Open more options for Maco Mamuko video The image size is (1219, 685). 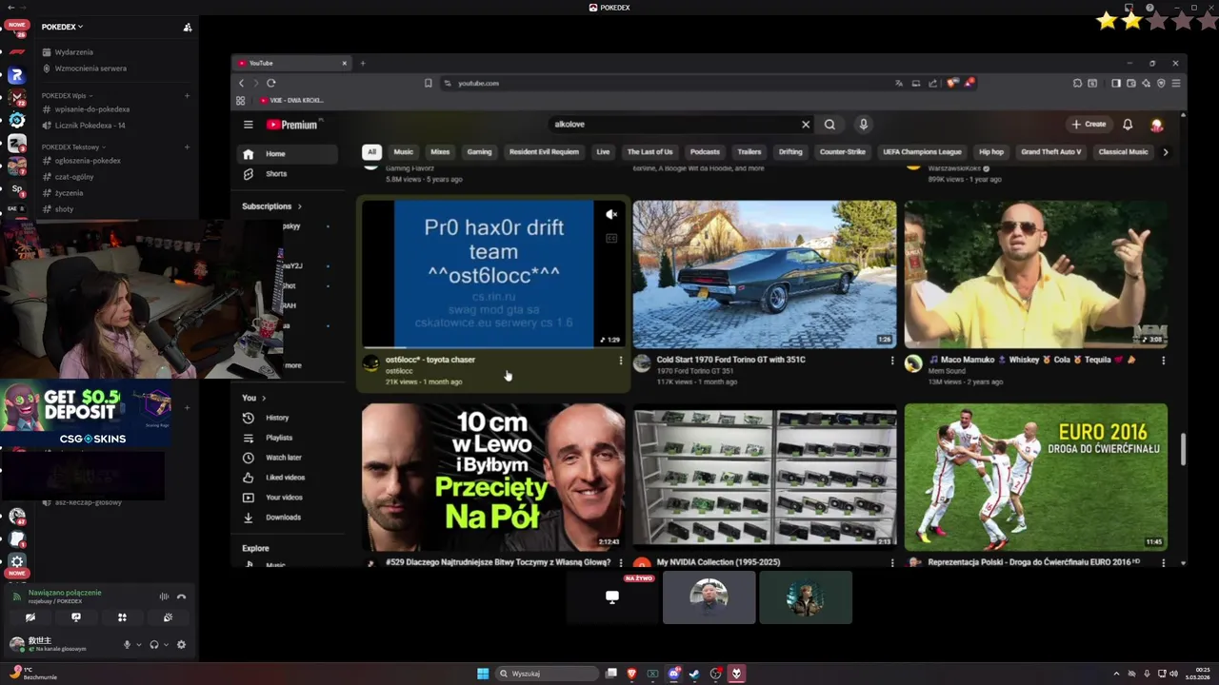(1163, 361)
